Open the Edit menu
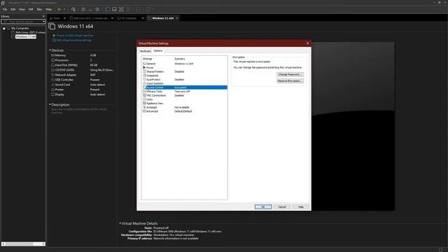The image size is (448, 252). [13, 9]
